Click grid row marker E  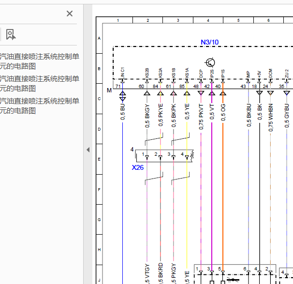99,159
